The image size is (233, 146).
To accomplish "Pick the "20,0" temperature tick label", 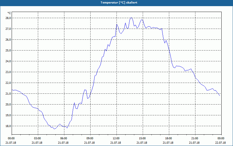I will pyautogui.click(x=8, y=105).
